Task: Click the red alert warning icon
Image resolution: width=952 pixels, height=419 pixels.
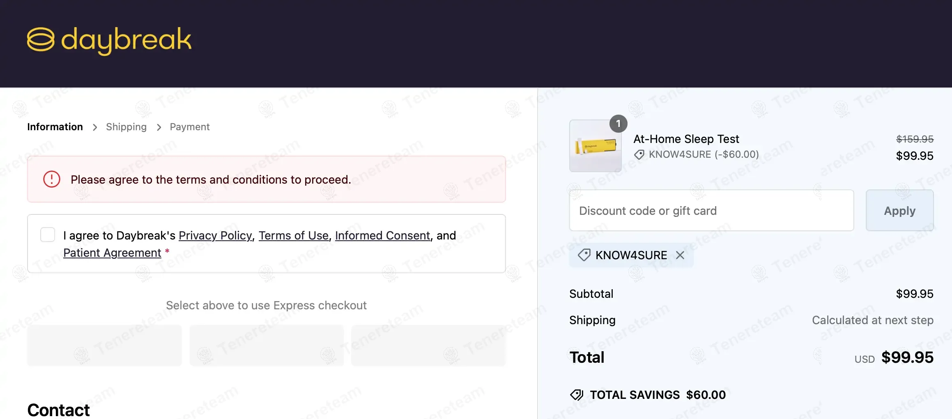Action: (x=52, y=179)
